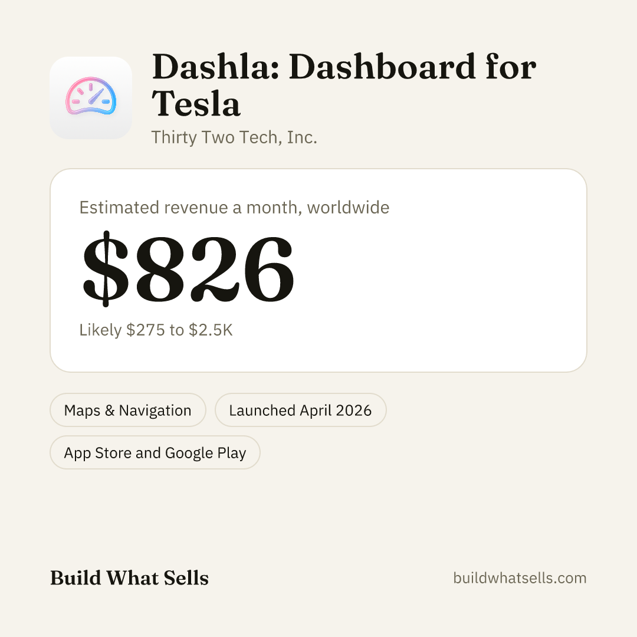637x637 pixels.
Task: Click the Build What Sells brand logo
Action: point(129,577)
